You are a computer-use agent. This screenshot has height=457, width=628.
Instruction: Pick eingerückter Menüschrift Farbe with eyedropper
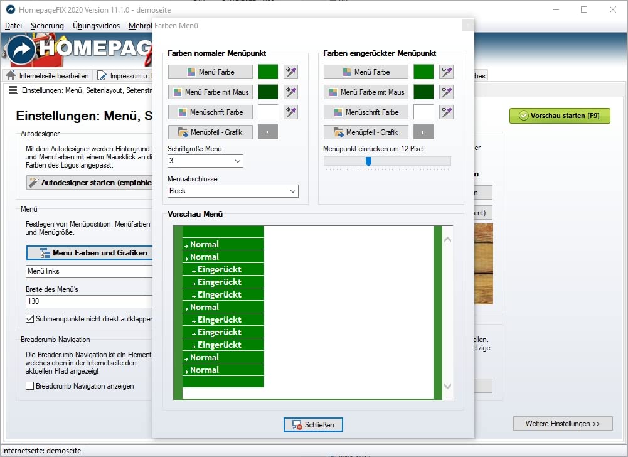[x=446, y=112]
